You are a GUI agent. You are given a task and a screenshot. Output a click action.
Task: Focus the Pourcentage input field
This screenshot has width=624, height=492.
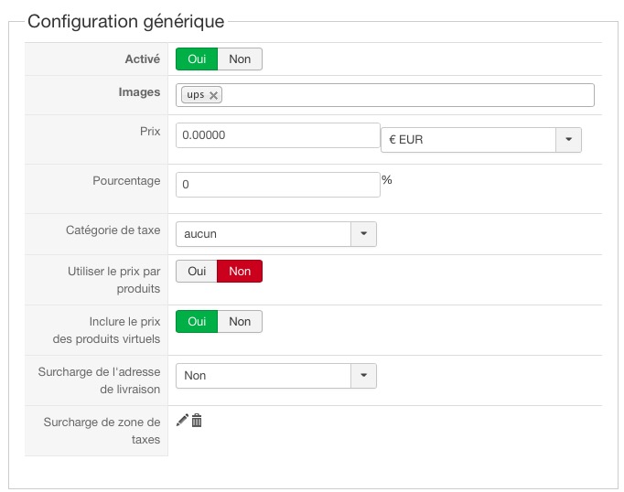tap(277, 185)
